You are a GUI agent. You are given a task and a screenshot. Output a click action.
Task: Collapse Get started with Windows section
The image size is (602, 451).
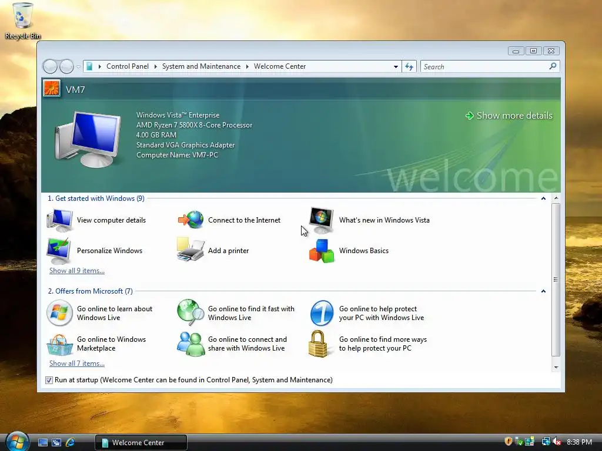click(x=543, y=198)
